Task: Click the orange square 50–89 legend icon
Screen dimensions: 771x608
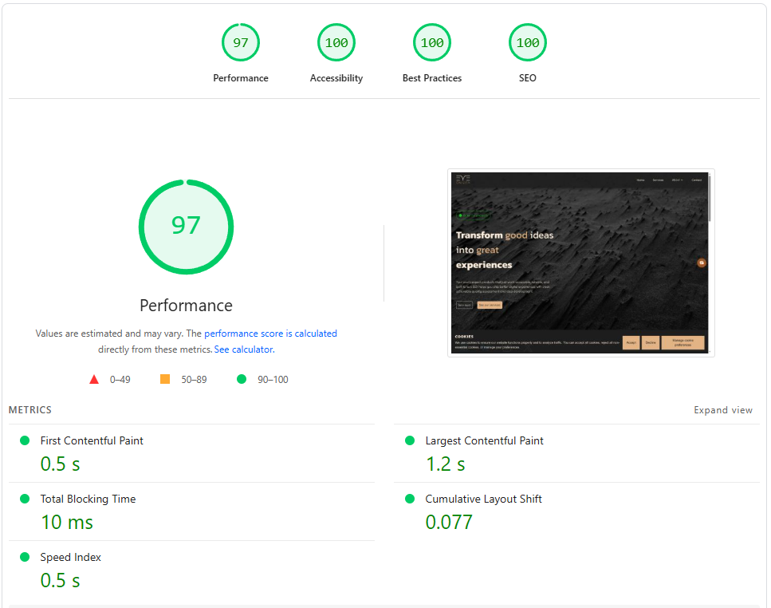Action: [165, 380]
